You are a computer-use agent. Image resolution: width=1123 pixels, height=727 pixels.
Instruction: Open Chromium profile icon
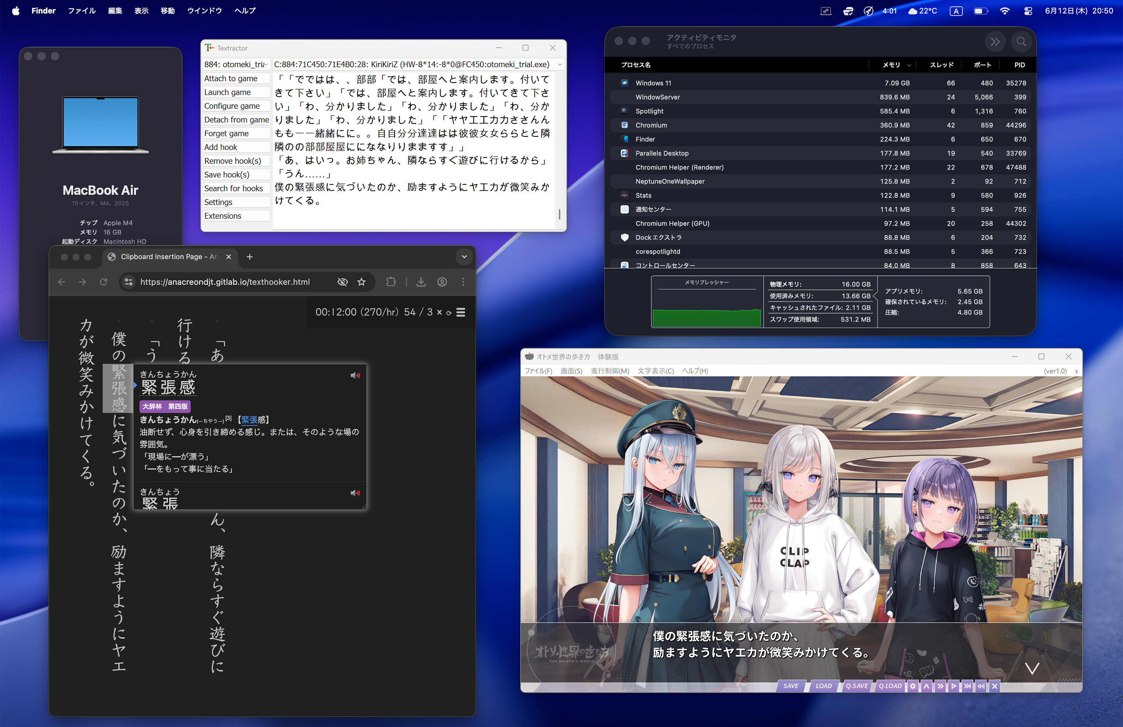442,282
